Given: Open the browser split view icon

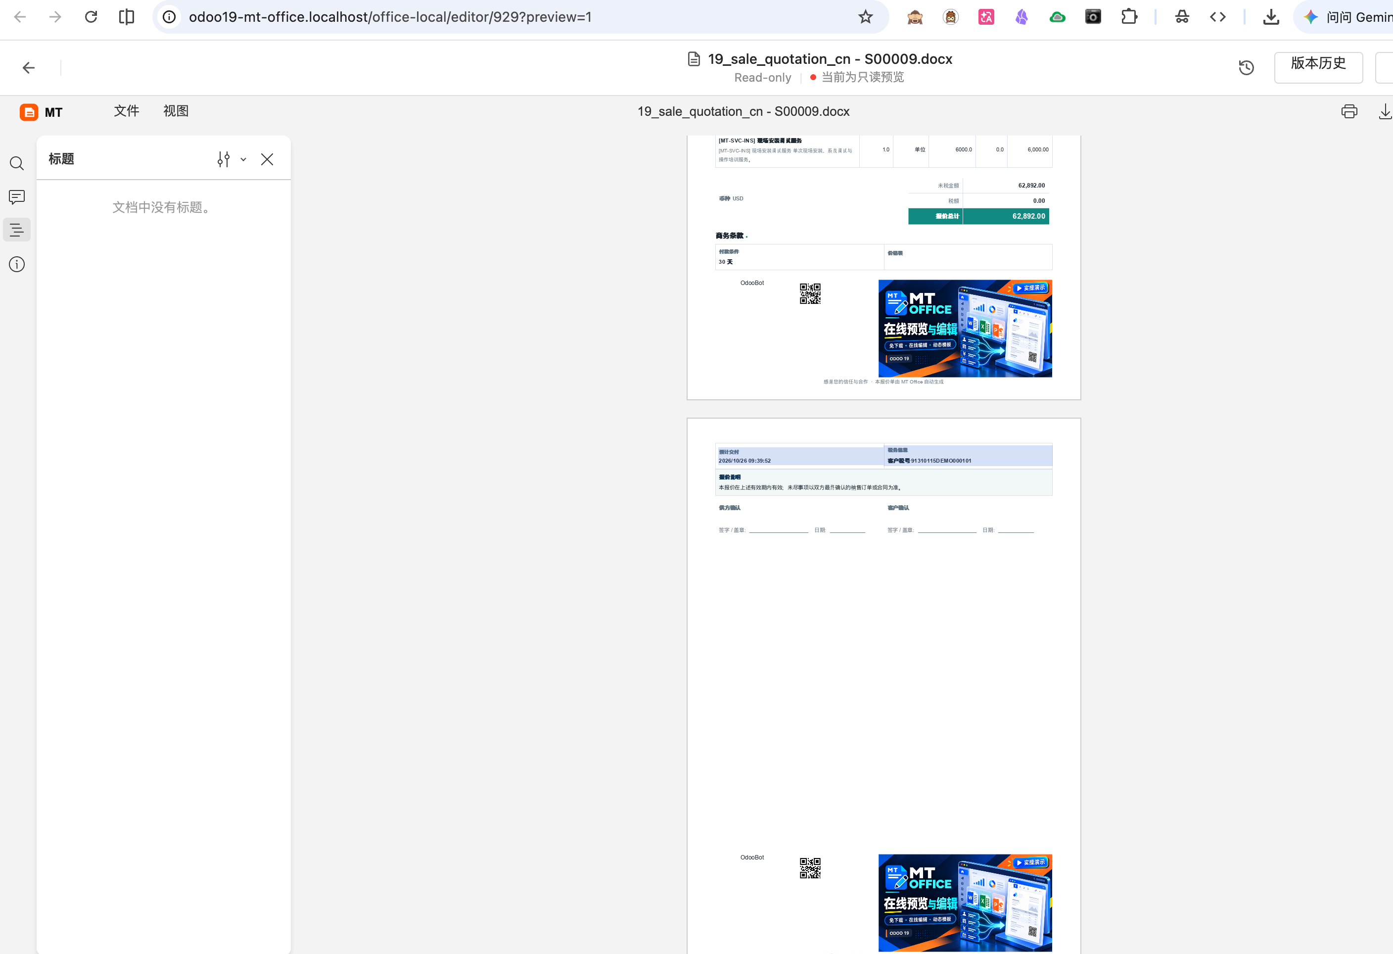Looking at the screenshot, I should (x=127, y=17).
